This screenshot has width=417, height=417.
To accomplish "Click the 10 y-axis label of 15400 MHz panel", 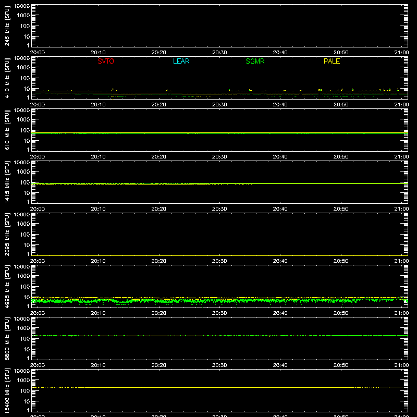I will [27, 401].
